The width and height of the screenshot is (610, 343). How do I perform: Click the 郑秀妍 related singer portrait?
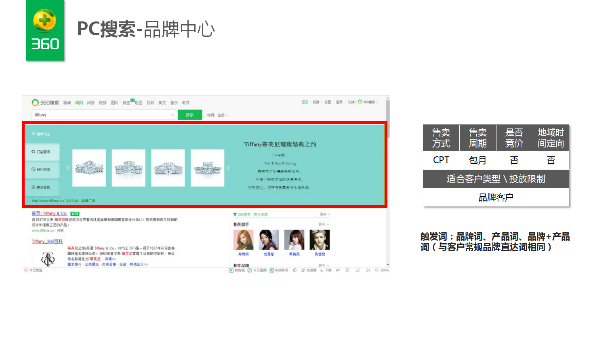click(x=244, y=240)
